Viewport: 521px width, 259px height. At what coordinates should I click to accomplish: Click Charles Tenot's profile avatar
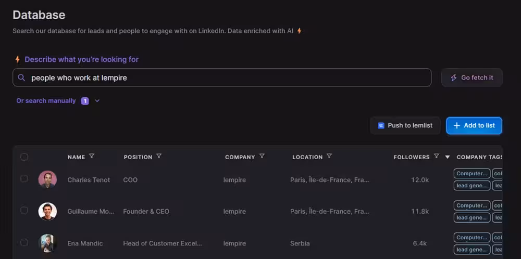pyautogui.click(x=47, y=179)
